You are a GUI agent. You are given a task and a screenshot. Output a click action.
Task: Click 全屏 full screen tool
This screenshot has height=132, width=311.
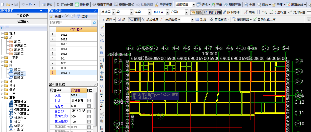pyautogui.click(x=250, y=5)
